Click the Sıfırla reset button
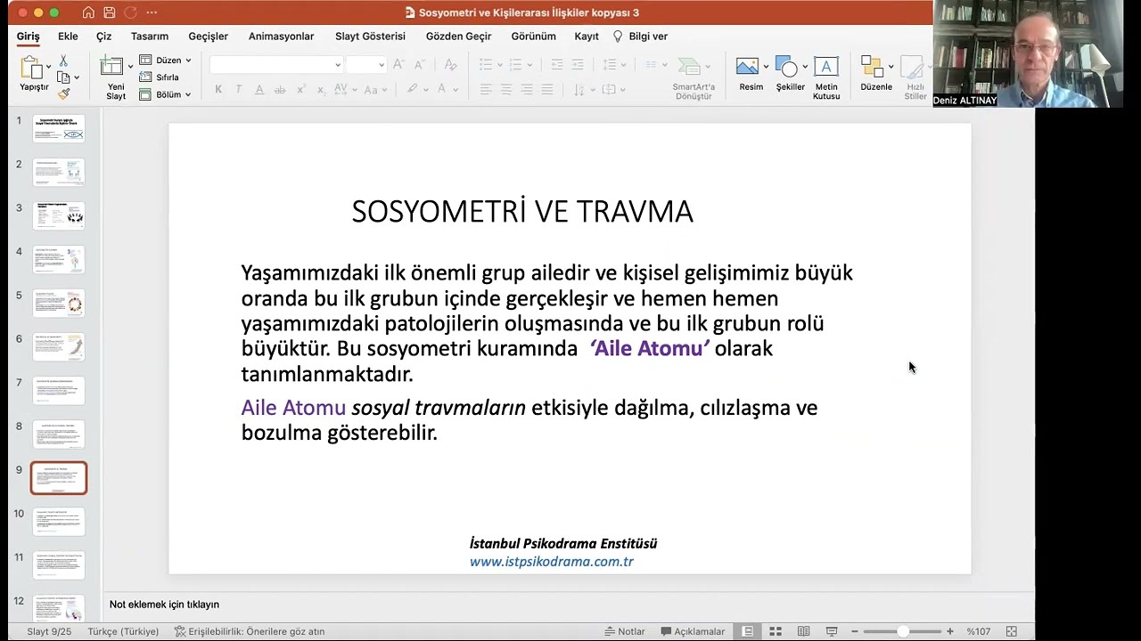Viewport: 1141px width, 641px height. pyautogui.click(x=160, y=77)
